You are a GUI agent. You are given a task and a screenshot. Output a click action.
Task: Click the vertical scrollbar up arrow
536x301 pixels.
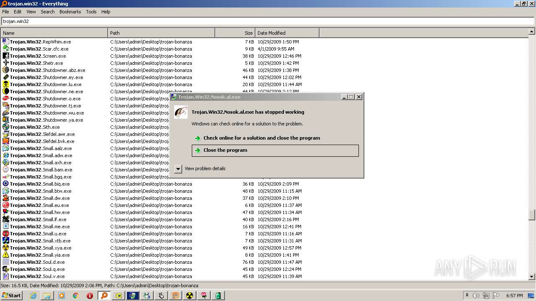pos(532,31)
